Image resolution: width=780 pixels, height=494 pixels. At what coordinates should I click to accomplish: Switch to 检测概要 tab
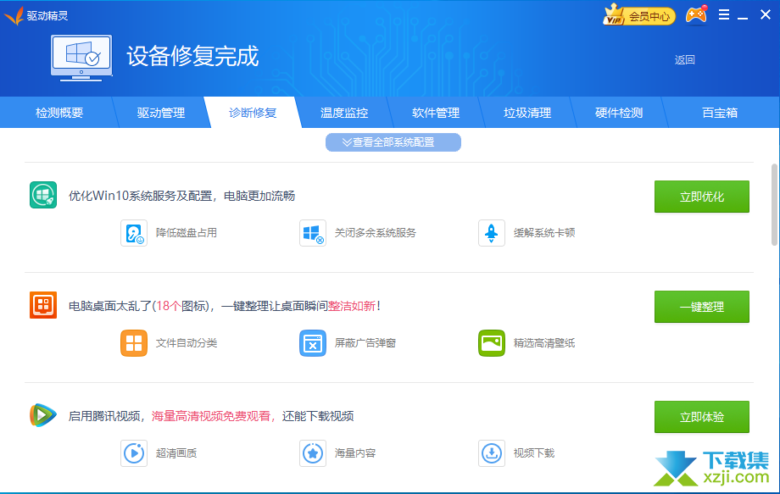coord(59,113)
